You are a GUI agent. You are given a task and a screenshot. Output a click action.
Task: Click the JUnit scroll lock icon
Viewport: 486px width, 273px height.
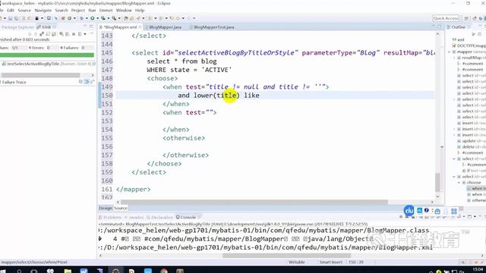[54, 33]
